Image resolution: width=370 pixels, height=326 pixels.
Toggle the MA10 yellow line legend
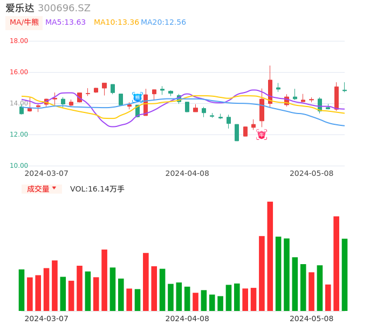point(116,23)
